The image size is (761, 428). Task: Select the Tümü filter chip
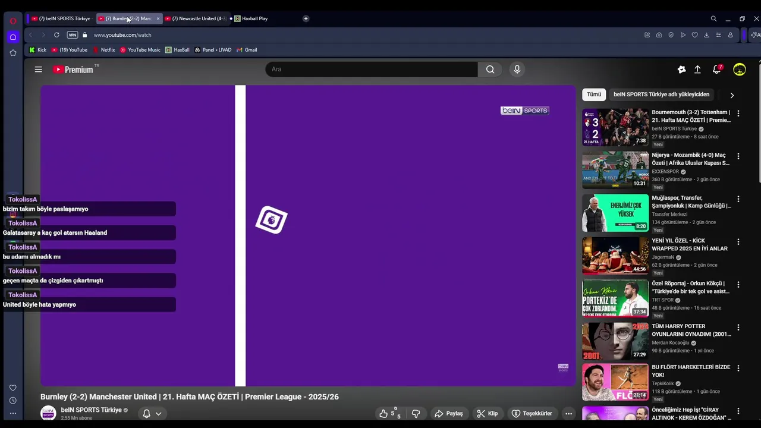pyautogui.click(x=594, y=95)
